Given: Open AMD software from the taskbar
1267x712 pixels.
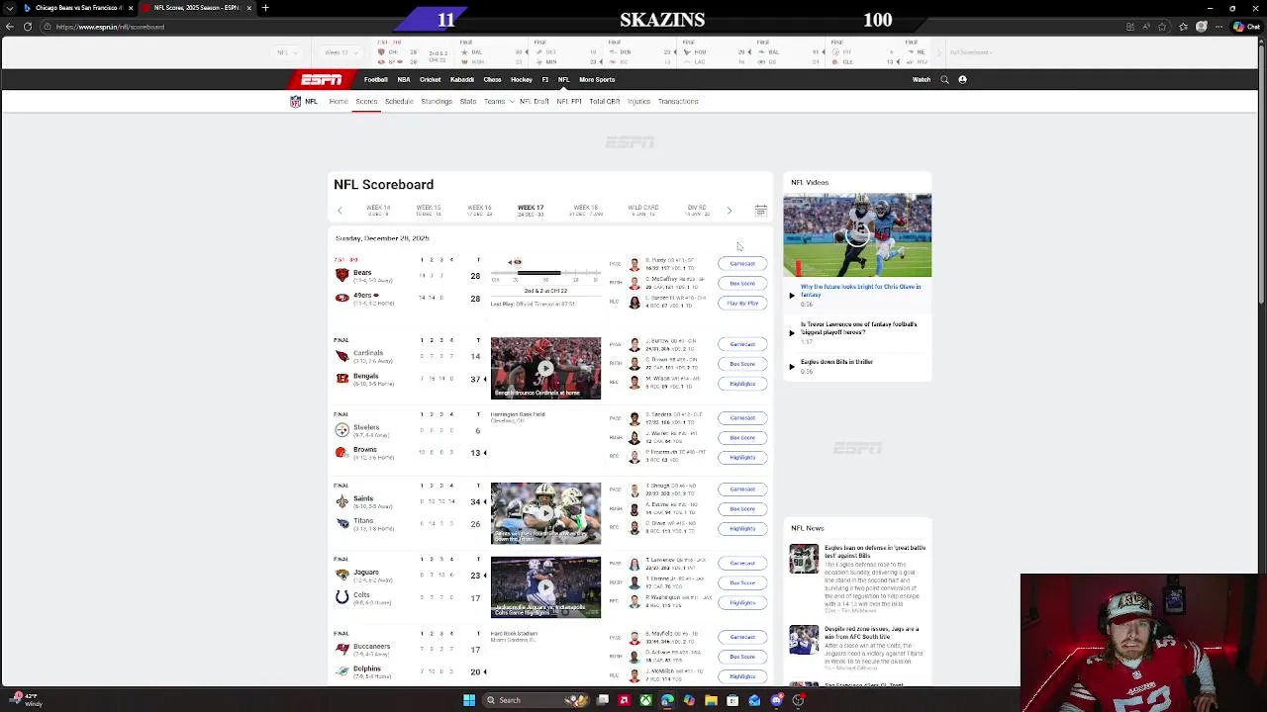Looking at the screenshot, I should click(x=624, y=700).
